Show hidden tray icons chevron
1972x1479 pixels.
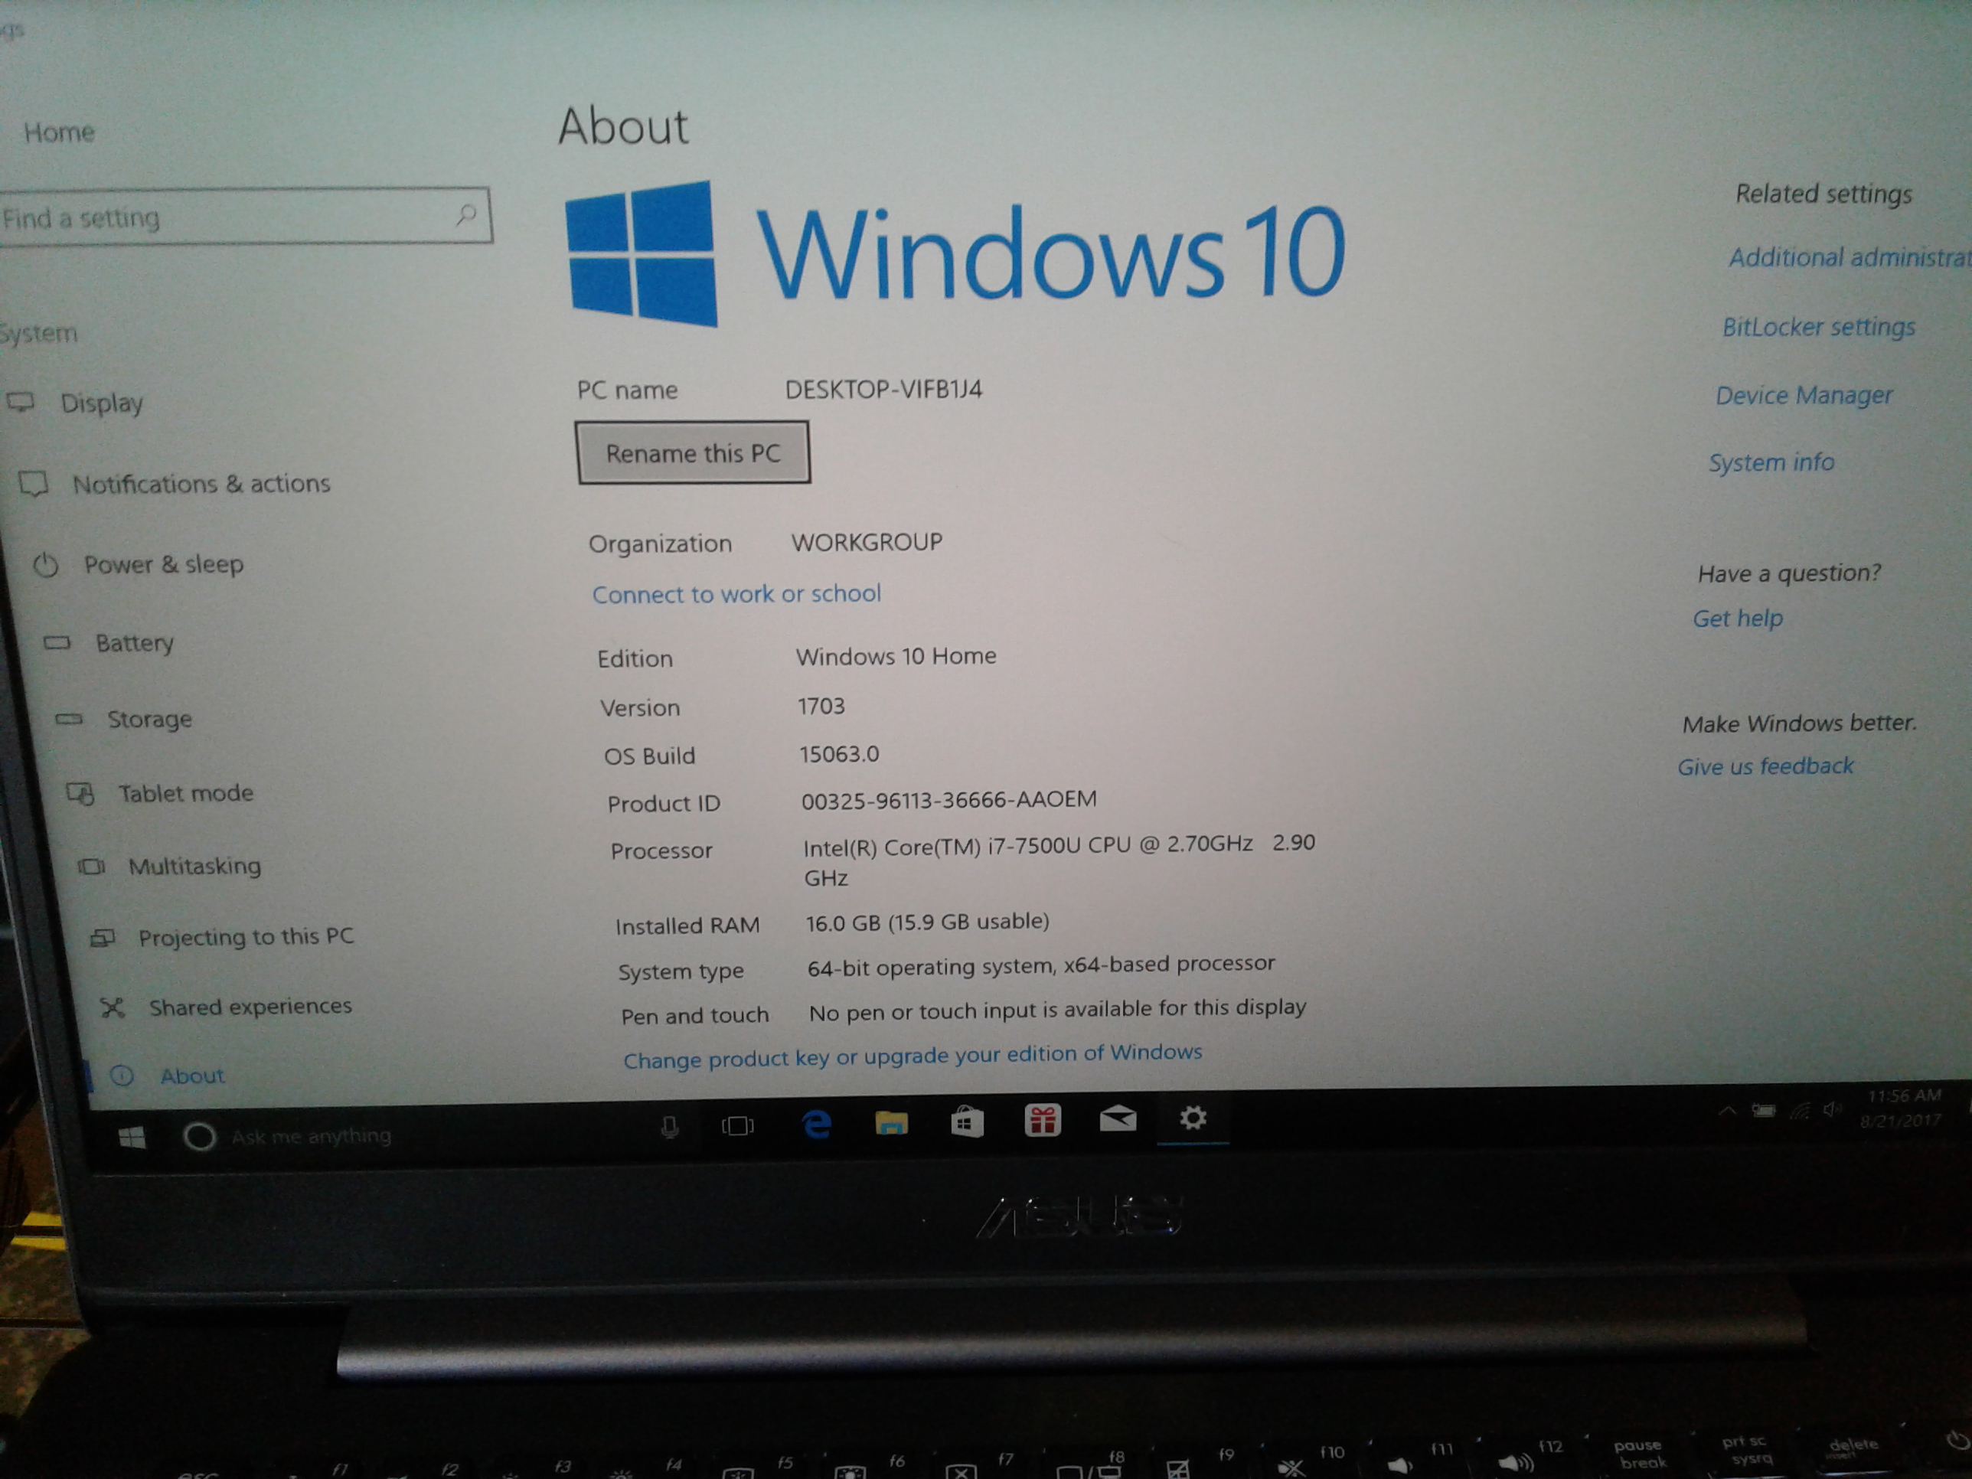(1727, 1111)
